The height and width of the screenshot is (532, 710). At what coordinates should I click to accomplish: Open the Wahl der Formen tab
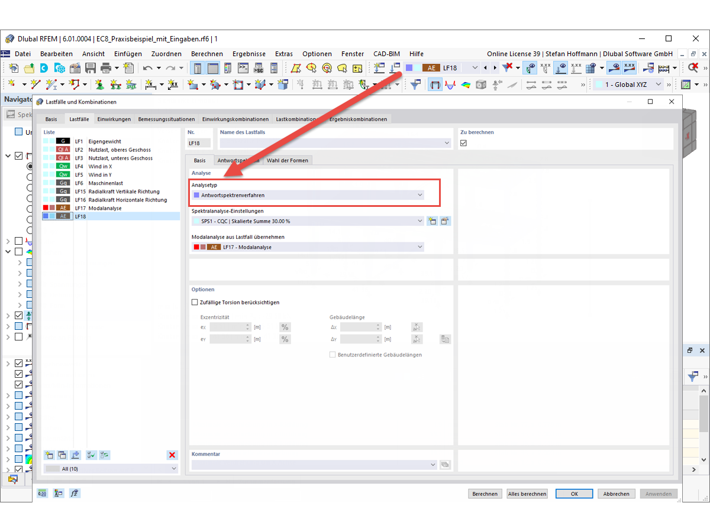point(288,160)
